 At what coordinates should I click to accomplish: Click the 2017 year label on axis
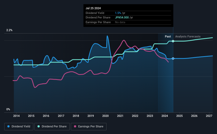61,116
